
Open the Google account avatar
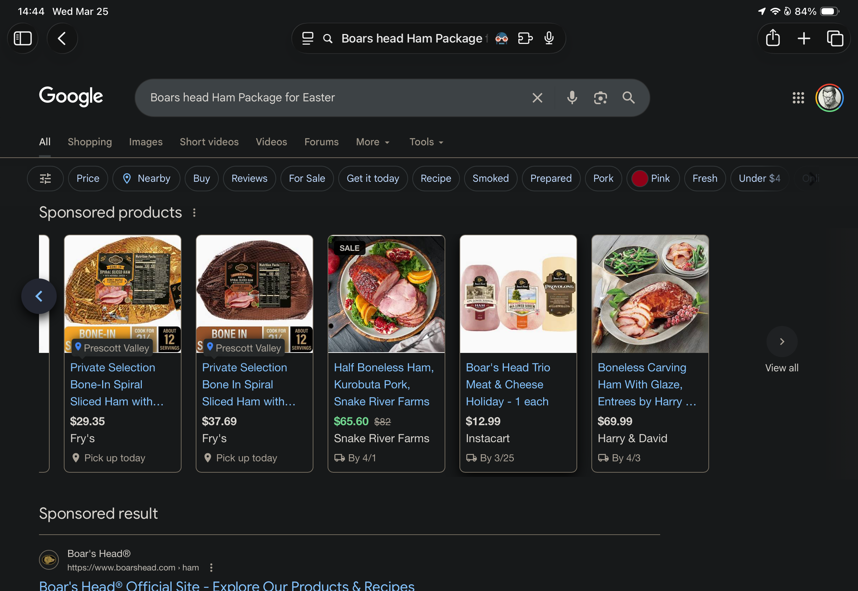(830, 98)
